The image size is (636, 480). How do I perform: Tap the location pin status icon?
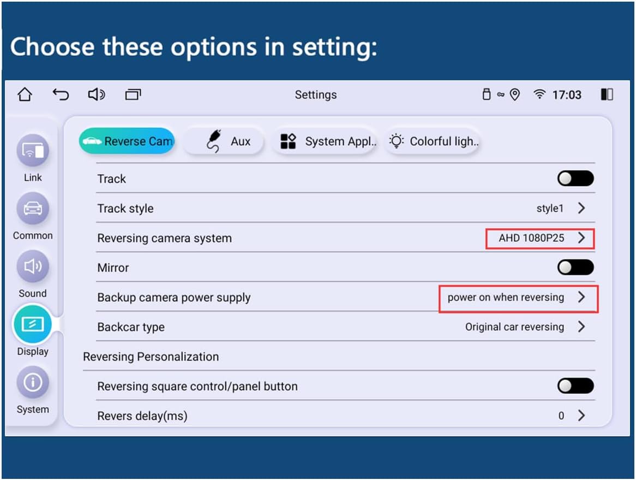(515, 94)
